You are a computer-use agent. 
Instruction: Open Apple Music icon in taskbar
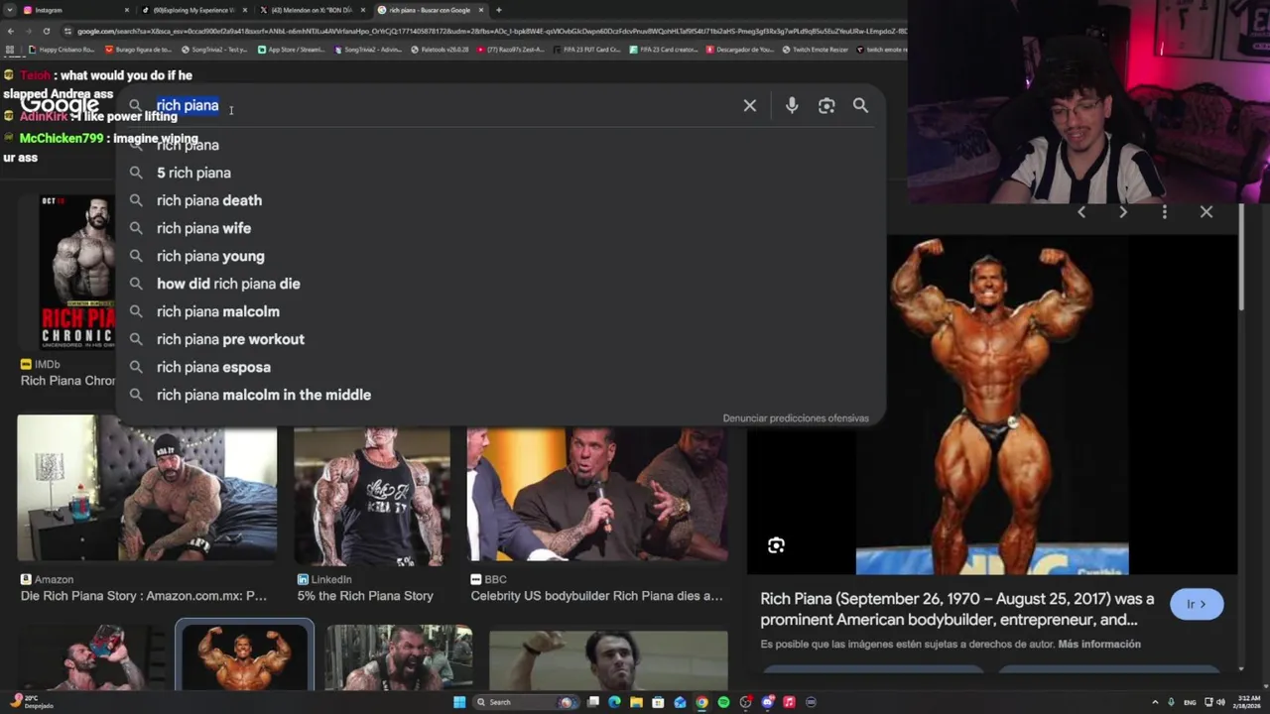[789, 702]
